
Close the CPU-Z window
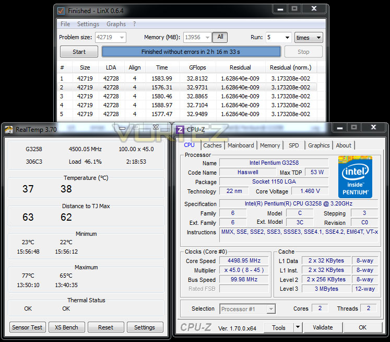coord(373,127)
